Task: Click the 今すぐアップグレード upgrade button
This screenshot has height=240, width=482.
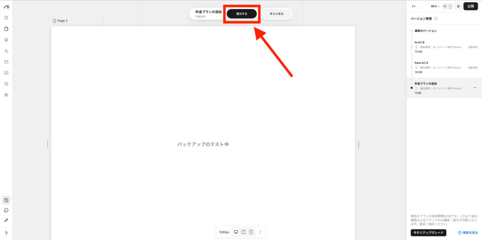Action: (x=428, y=233)
